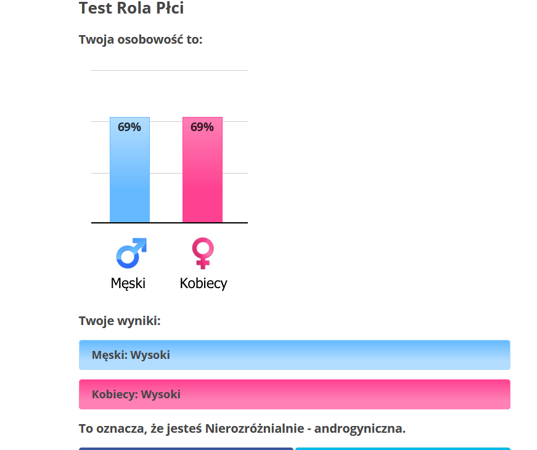The image size is (537, 450).
Task: Click the pink female Venus symbol icon
Action: tap(203, 253)
